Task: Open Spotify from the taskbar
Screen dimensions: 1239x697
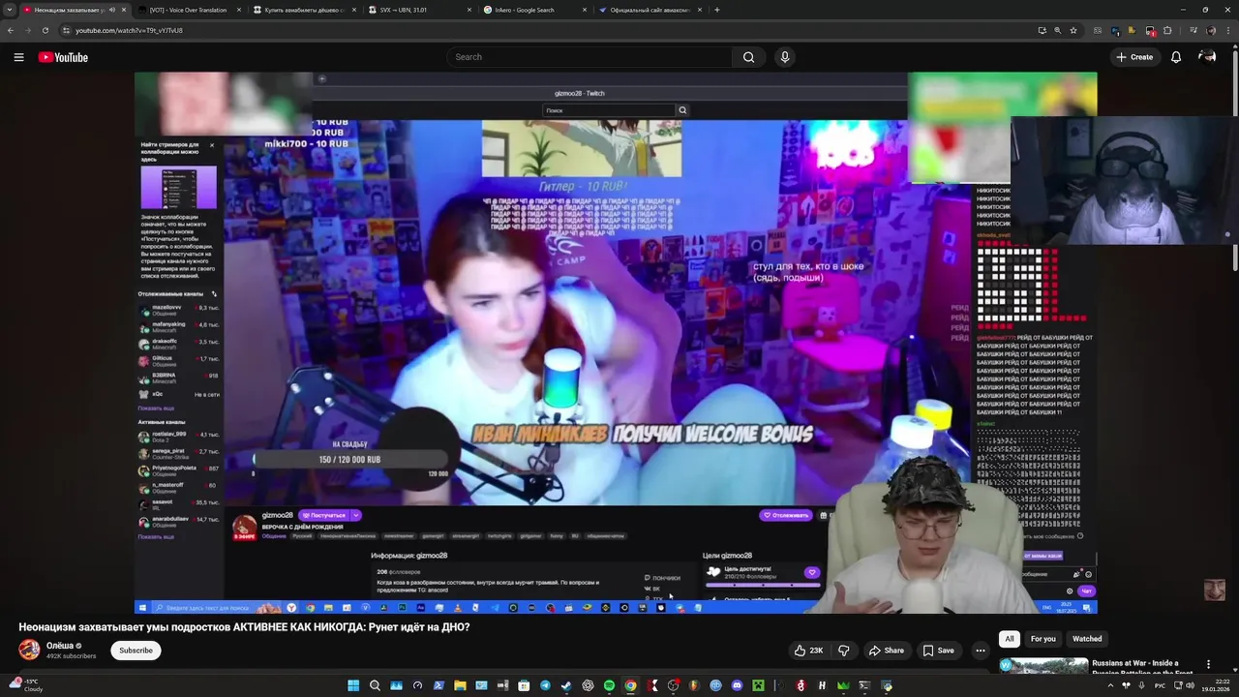Action: point(609,685)
